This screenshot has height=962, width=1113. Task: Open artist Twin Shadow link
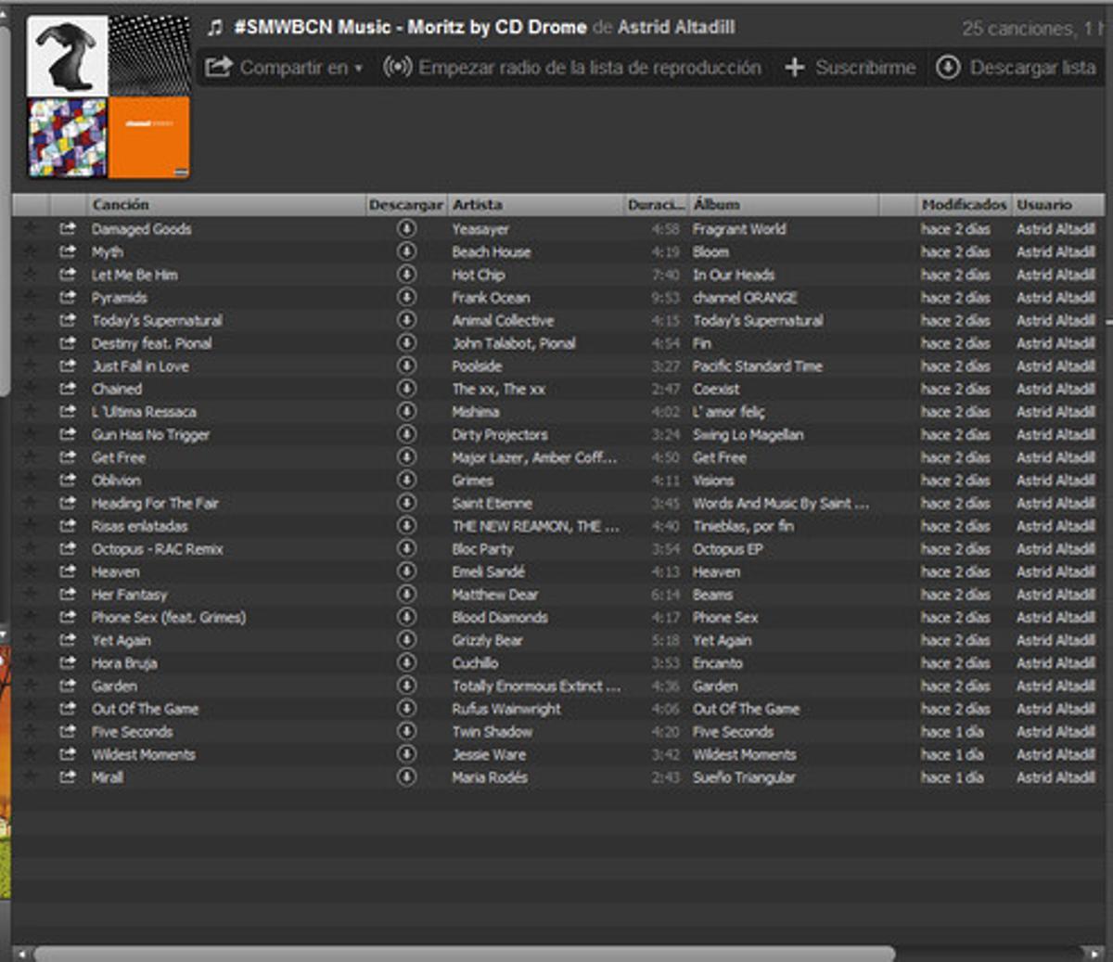tap(492, 731)
